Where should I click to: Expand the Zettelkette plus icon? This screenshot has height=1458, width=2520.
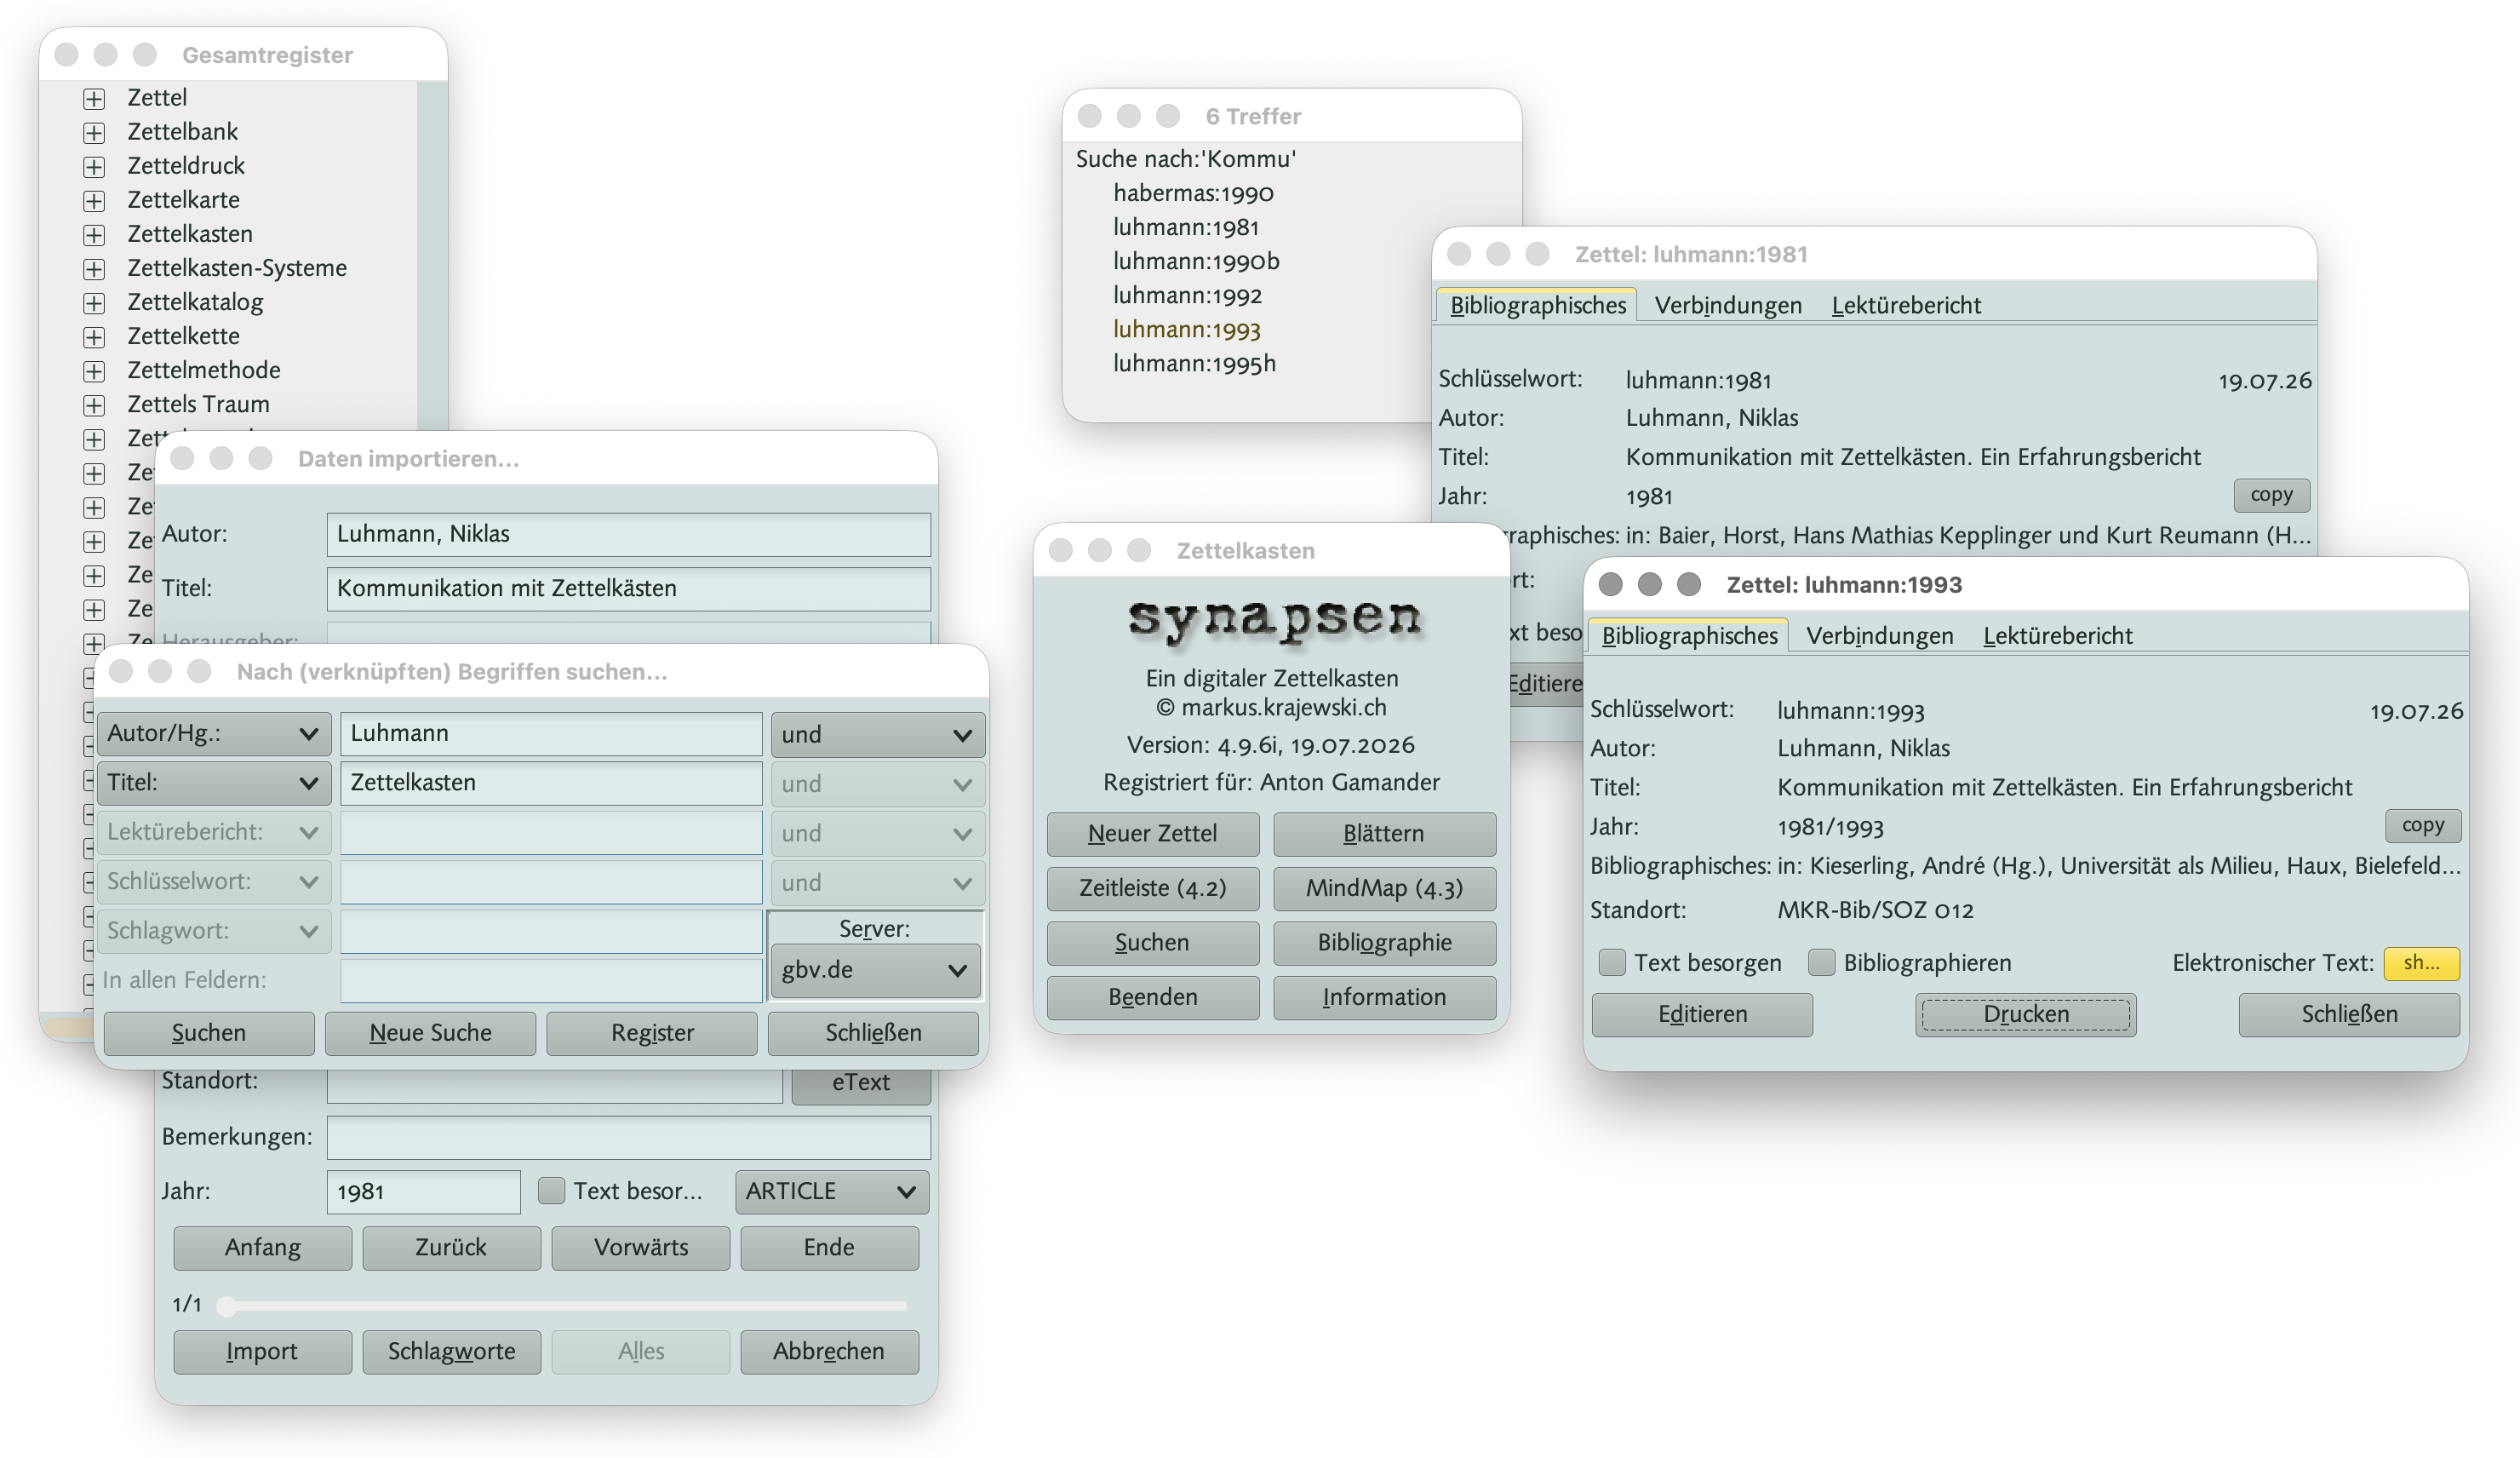(94, 337)
